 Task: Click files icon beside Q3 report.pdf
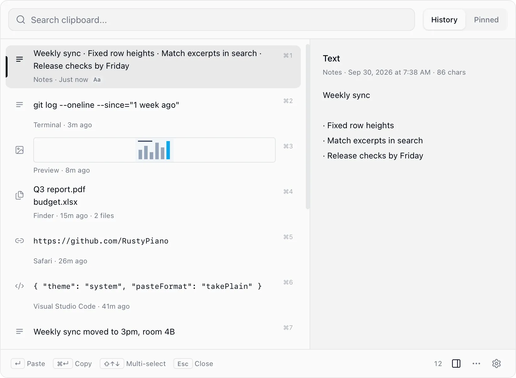(20, 195)
